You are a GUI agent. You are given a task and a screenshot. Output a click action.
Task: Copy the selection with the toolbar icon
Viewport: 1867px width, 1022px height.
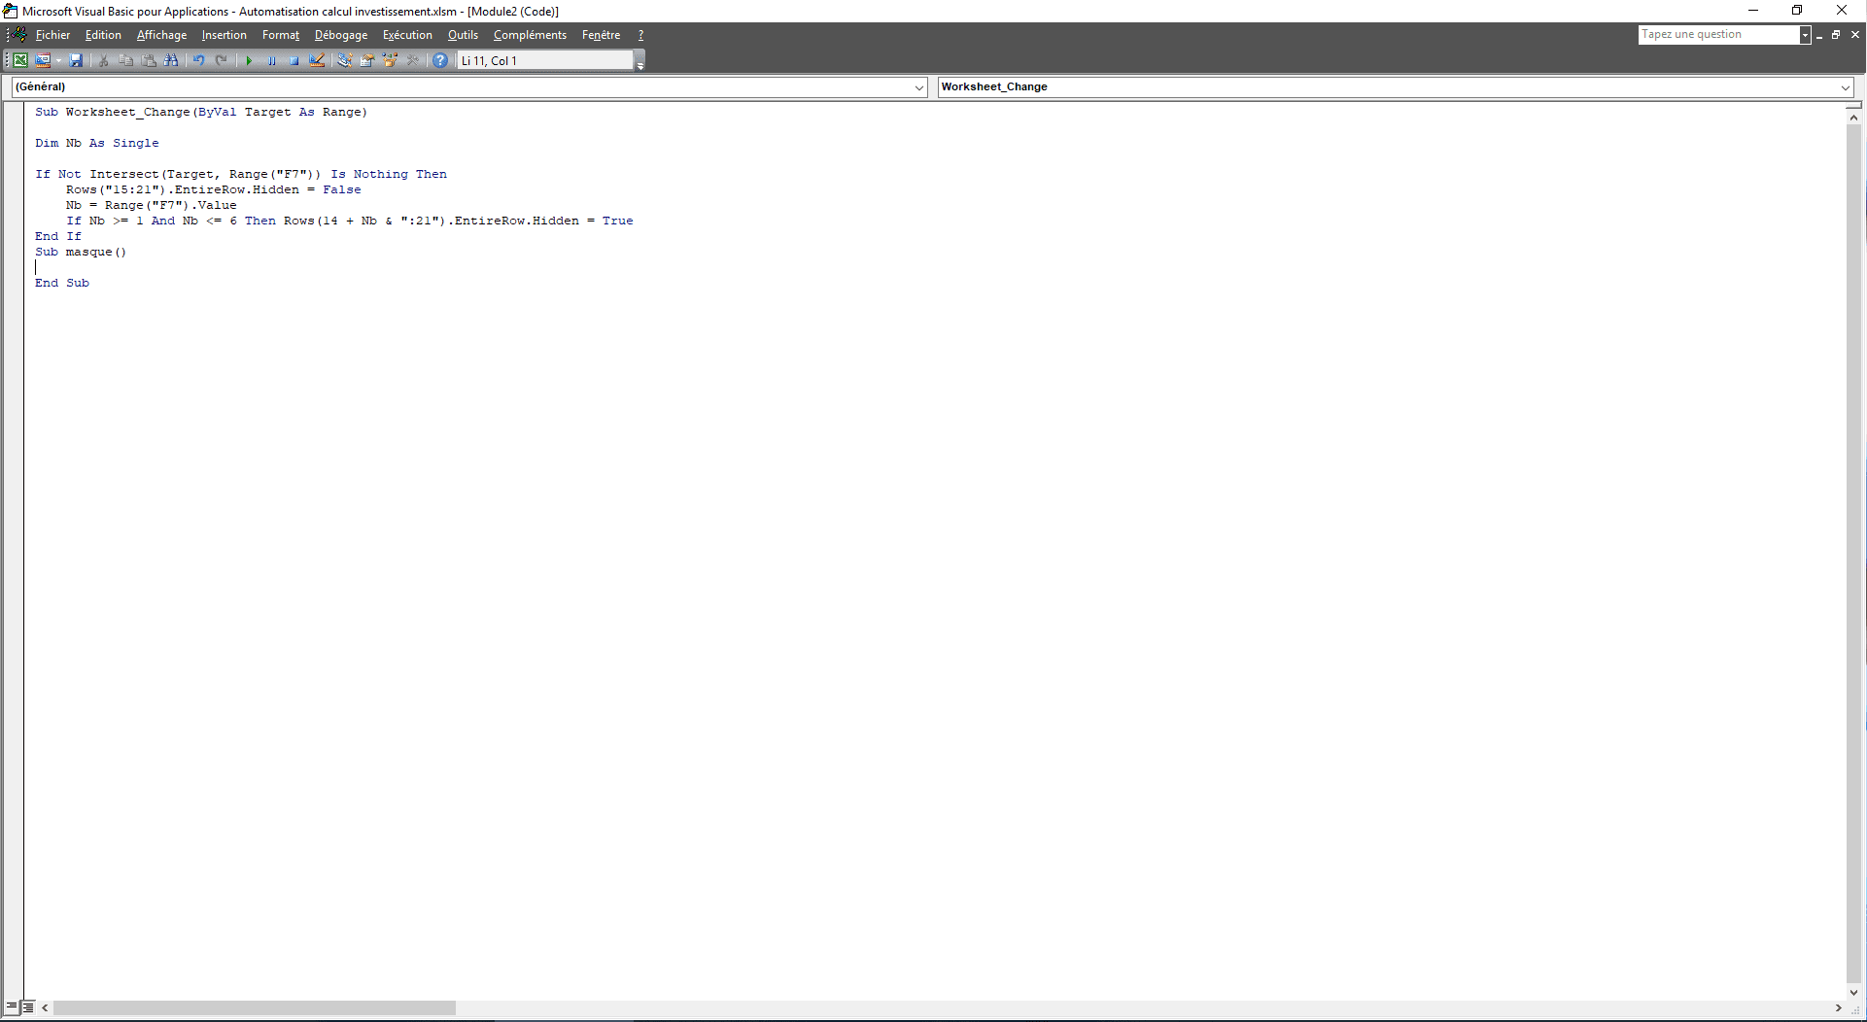coord(126,60)
